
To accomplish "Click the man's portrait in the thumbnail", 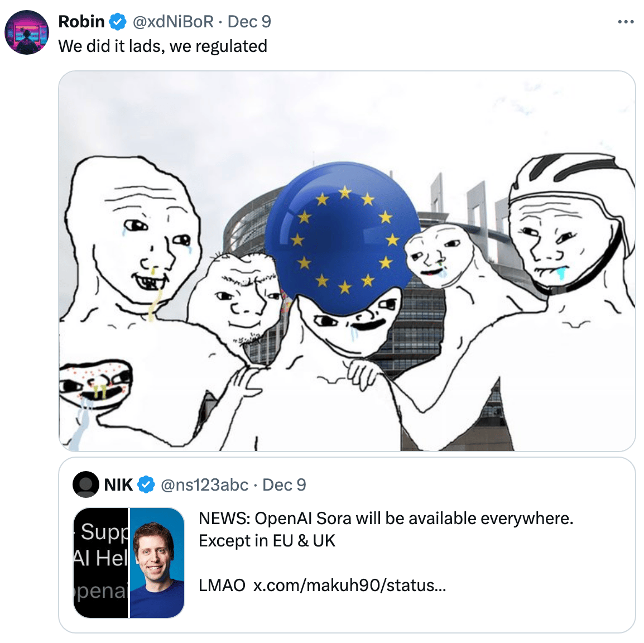I will point(157,563).
